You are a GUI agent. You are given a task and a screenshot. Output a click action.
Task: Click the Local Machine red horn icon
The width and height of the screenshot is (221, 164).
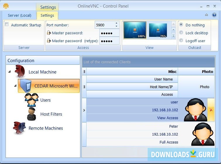(x=20, y=71)
